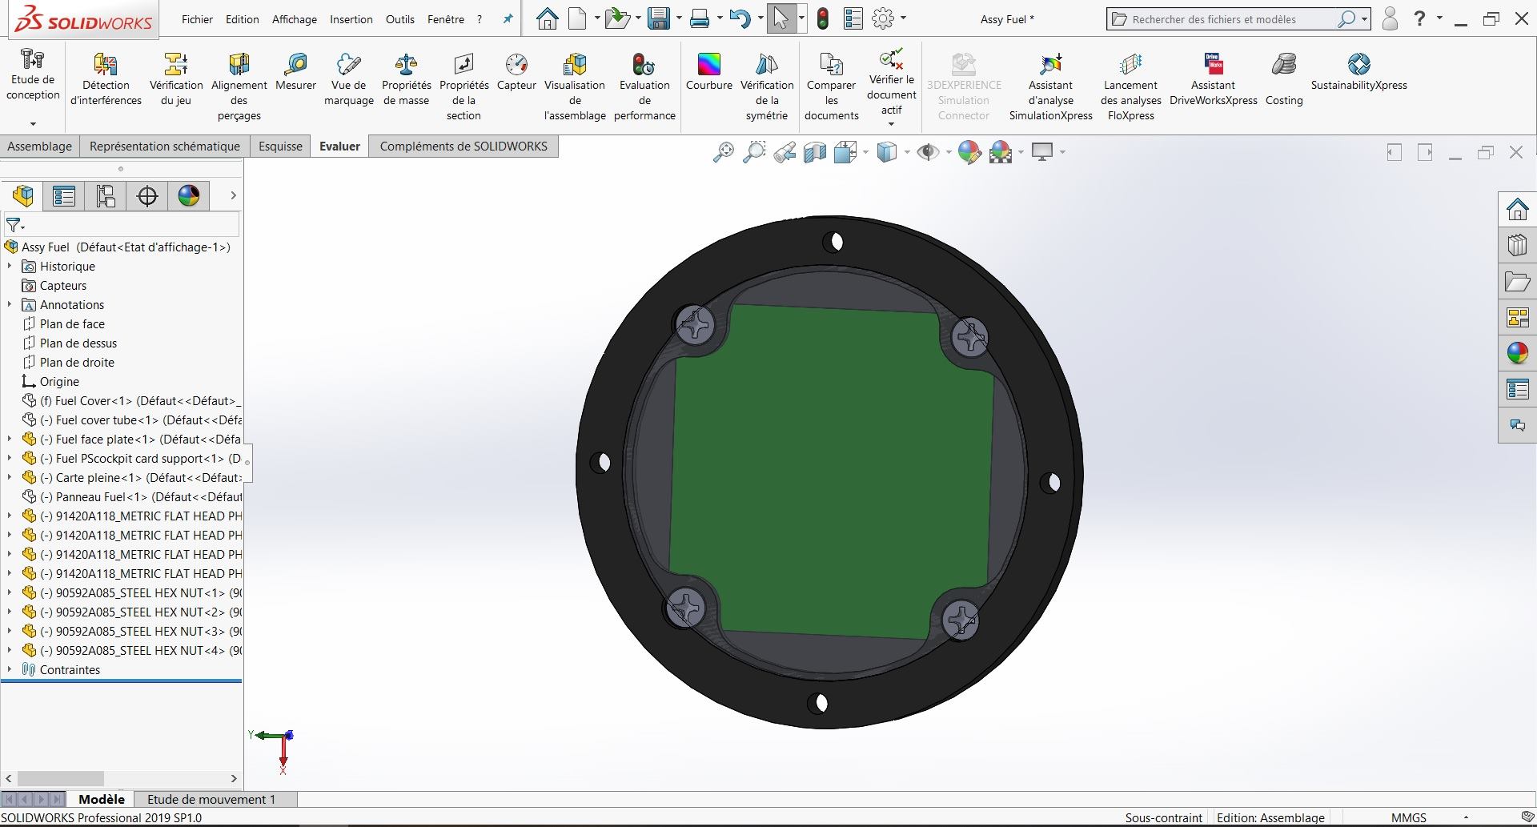Open the Insertion menu
1537x827 pixels.
351,19
